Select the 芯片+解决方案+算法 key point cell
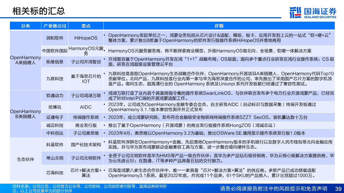344x193 pixels. 86,173
